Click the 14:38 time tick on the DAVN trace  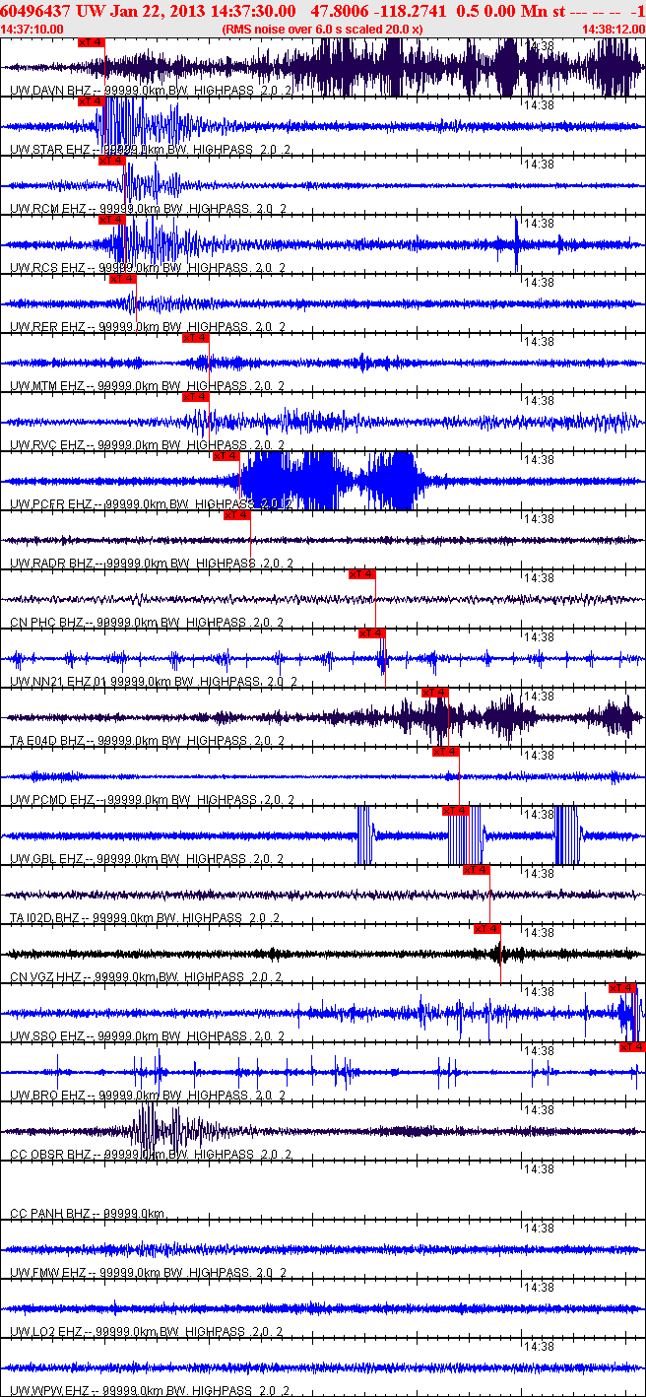539,45
